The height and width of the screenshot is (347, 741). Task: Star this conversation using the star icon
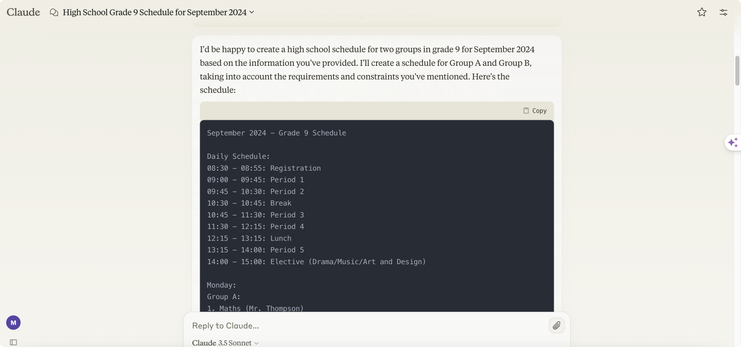(x=701, y=12)
